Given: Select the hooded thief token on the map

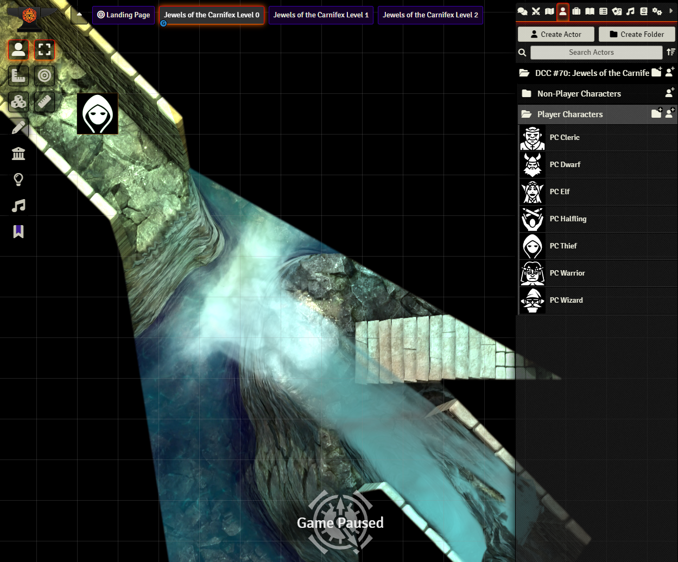Looking at the screenshot, I should 97,114.
